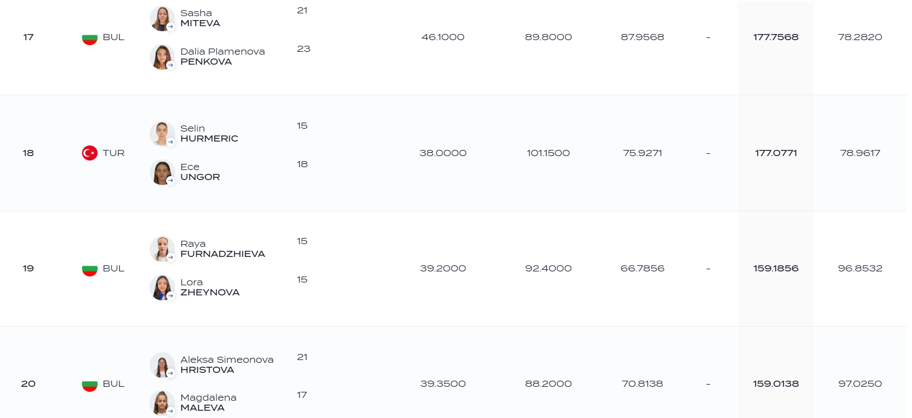This screenshot has height=418, width=912.
Task: Open Selin Hurmeric's profile arrow icon
Action: (171, 142)
